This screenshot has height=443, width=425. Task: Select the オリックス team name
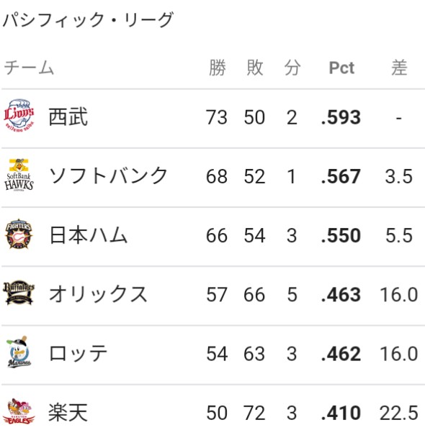pyautogui.click(x=98, y=294)
